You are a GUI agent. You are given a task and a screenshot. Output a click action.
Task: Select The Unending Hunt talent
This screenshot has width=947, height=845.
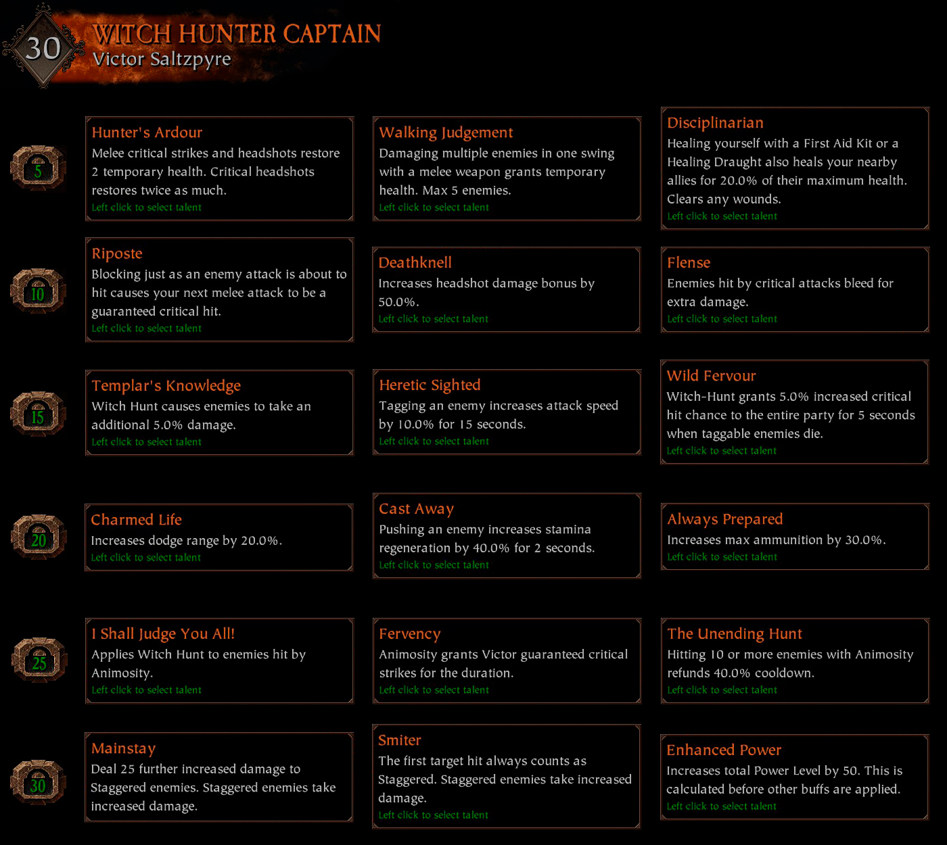coord(795,660)
